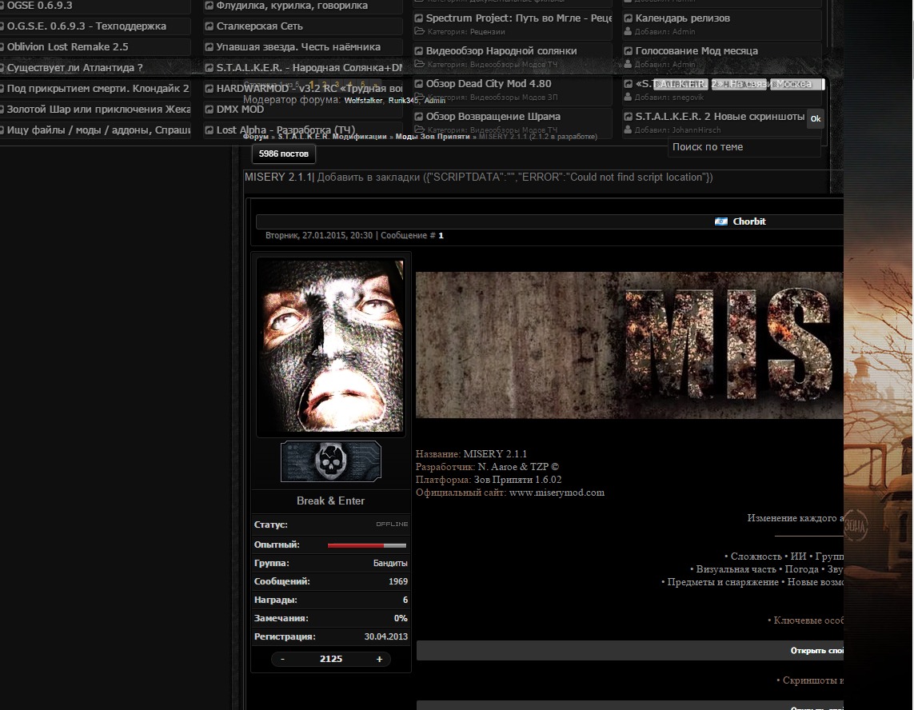Go to S.T.A.L.K.E.R. Модификации breadcrumb

pos(332,137)
